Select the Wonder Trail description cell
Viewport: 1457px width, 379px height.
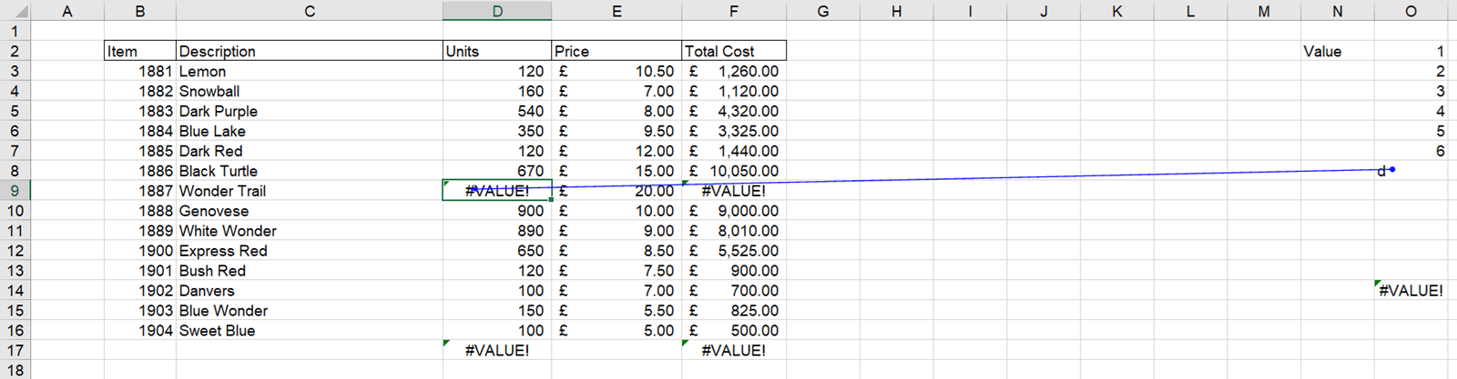click(x=309, y=191)
